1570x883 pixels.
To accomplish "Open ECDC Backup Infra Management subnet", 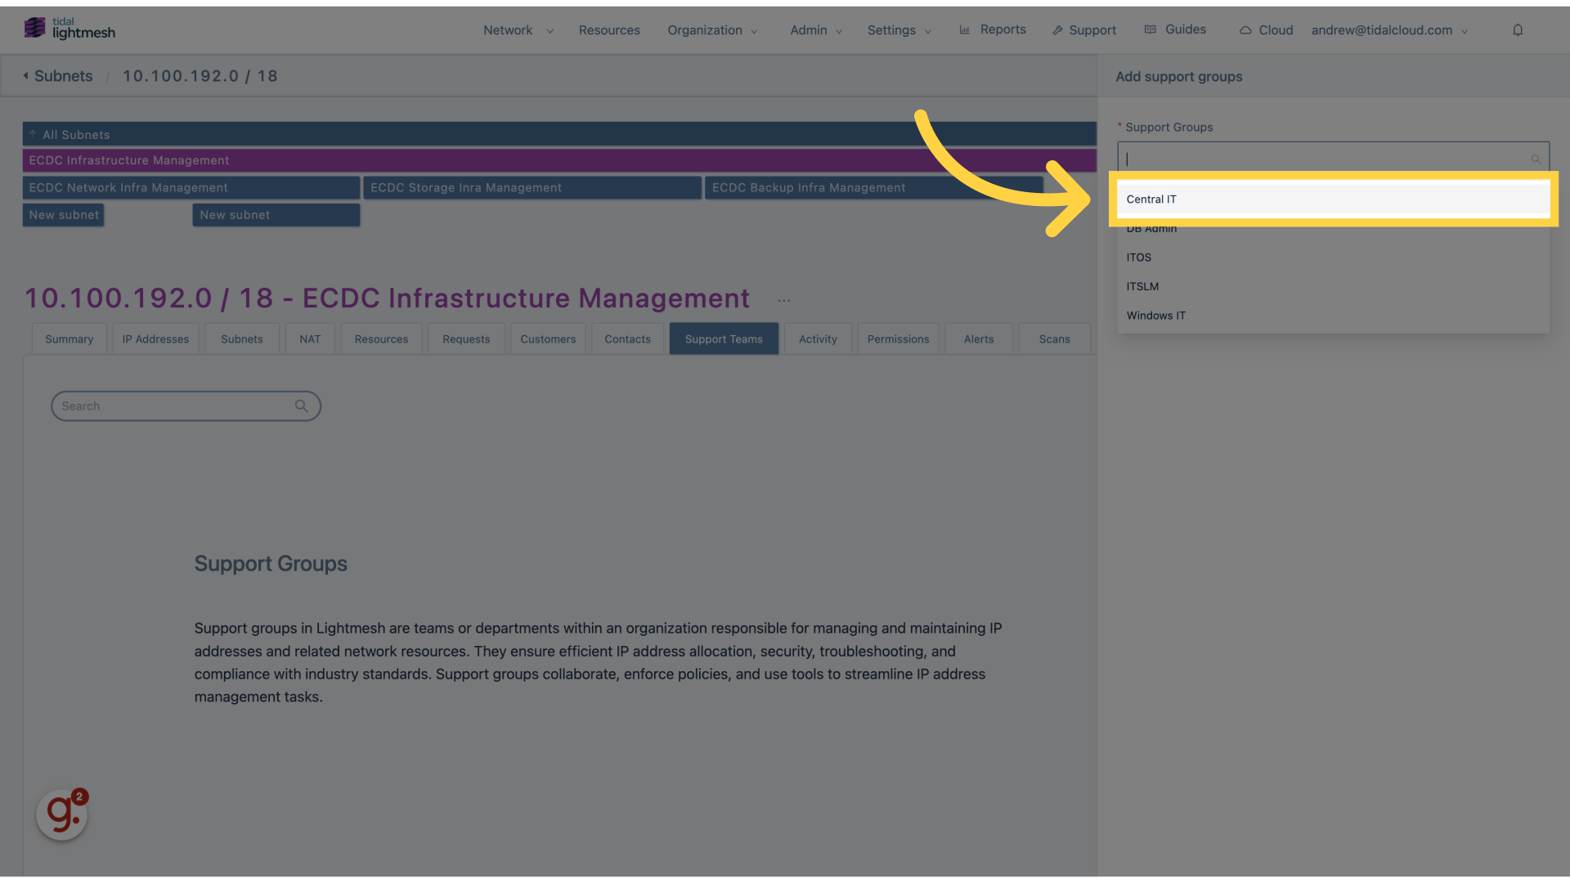I will pos(873,188).
